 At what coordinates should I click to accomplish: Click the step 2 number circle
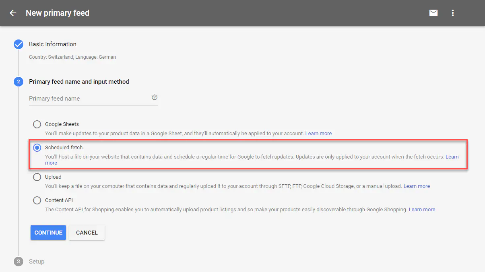(x=19, y=82)
